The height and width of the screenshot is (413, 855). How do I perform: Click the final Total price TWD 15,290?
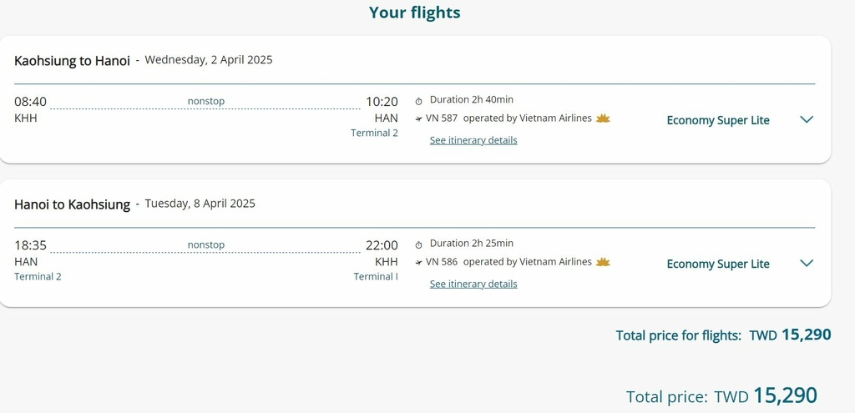click(x=766, y=395)
